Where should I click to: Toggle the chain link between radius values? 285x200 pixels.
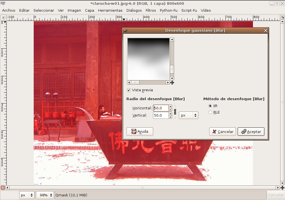click(x=175, y=112)
